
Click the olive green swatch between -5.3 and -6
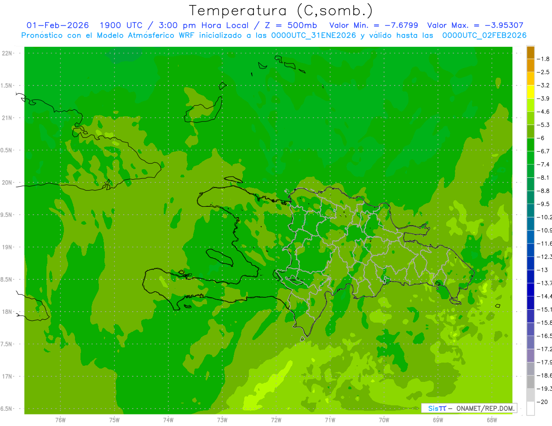530,131
